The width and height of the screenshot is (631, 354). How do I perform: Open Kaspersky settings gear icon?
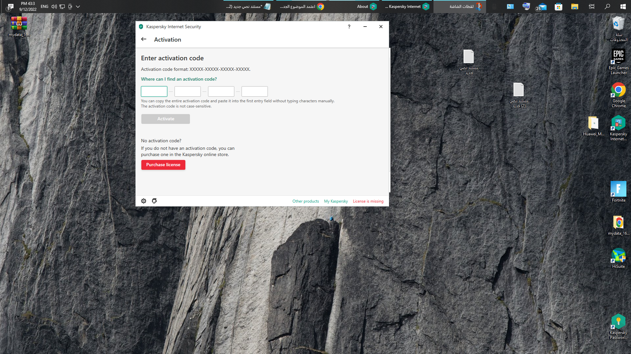(x=144, y=201)
